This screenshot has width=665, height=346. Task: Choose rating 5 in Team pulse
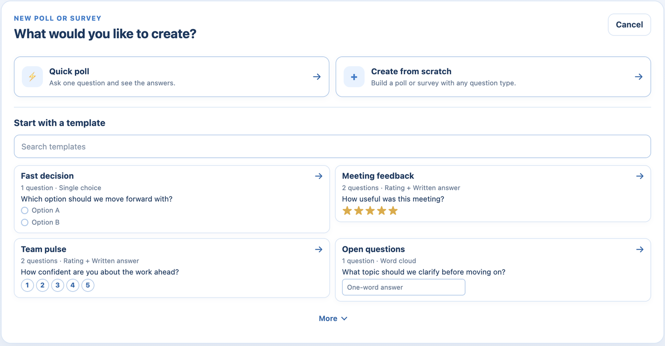click(x=88, y=285)
